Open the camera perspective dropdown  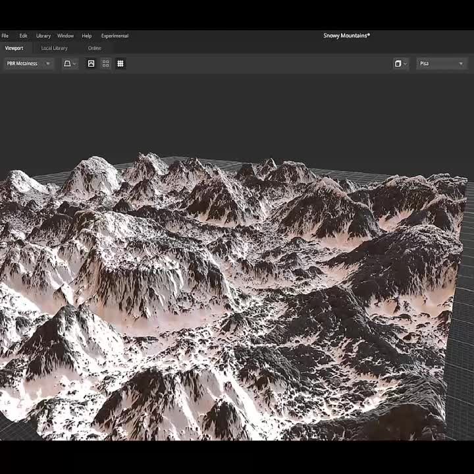[x=70, y=63]
